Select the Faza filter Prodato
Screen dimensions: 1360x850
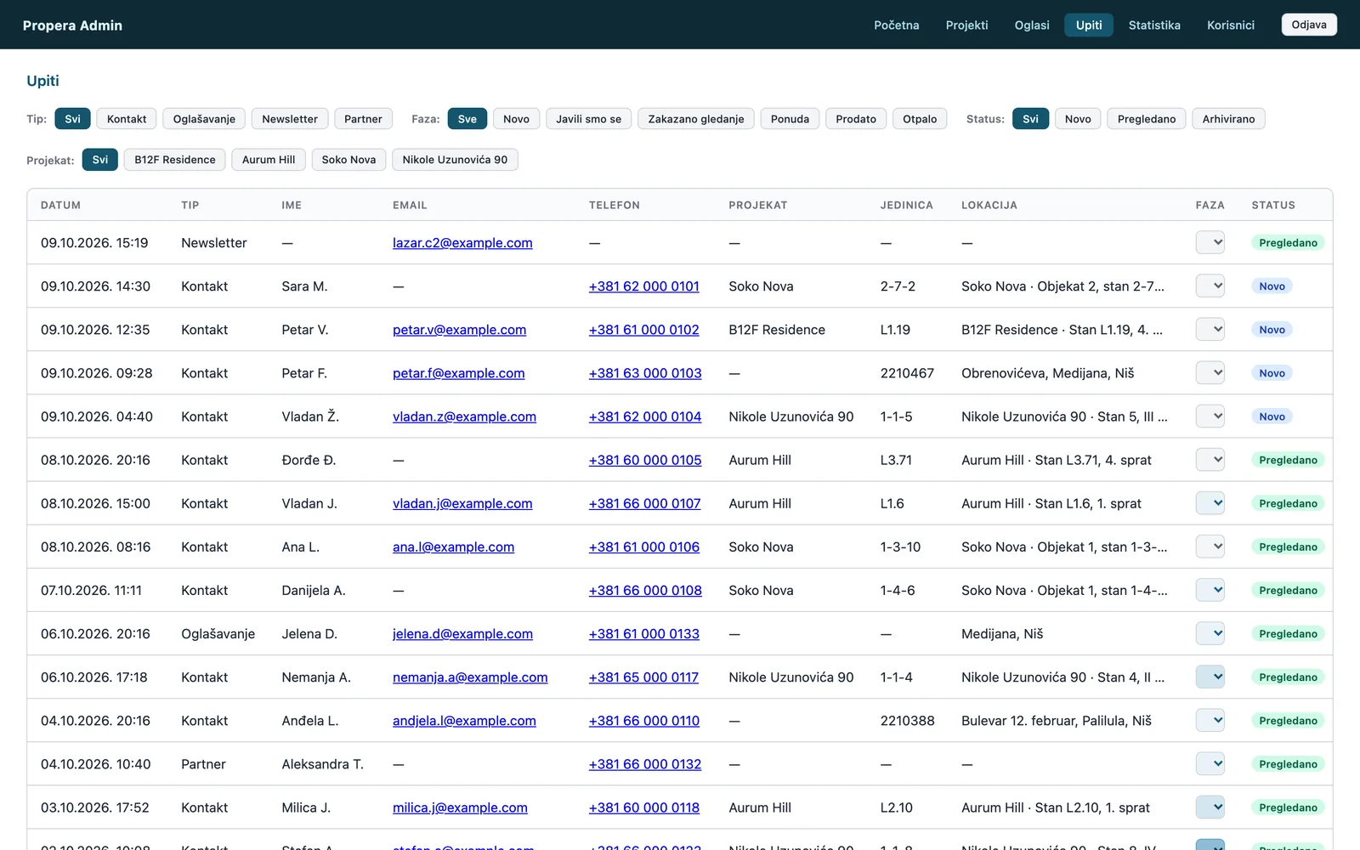[856, 119]
